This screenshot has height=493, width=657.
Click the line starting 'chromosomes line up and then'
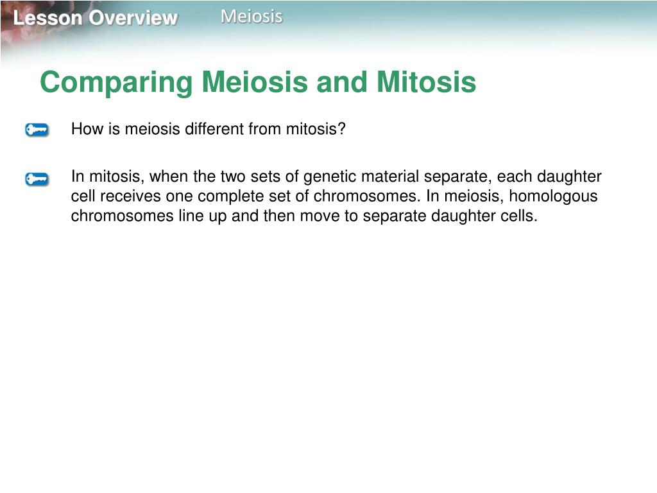click(x=304, y=216)
